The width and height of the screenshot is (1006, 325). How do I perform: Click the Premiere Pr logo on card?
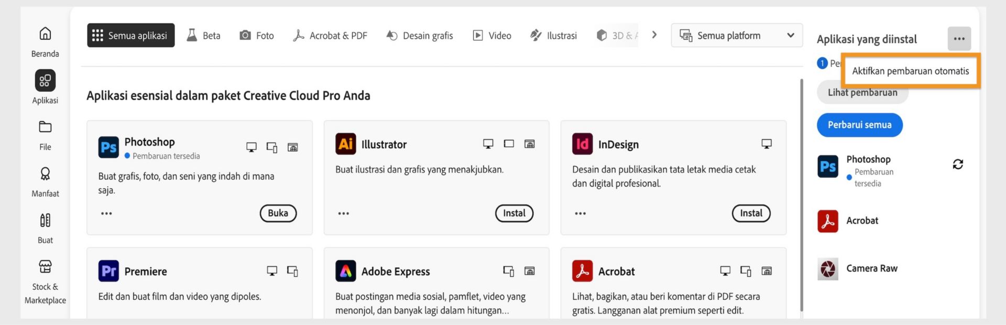point(108,271)
